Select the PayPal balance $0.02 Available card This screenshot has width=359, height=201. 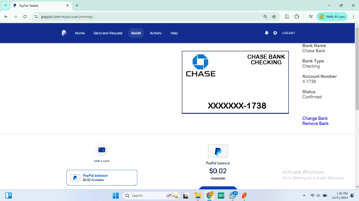[x=102, y=178]
